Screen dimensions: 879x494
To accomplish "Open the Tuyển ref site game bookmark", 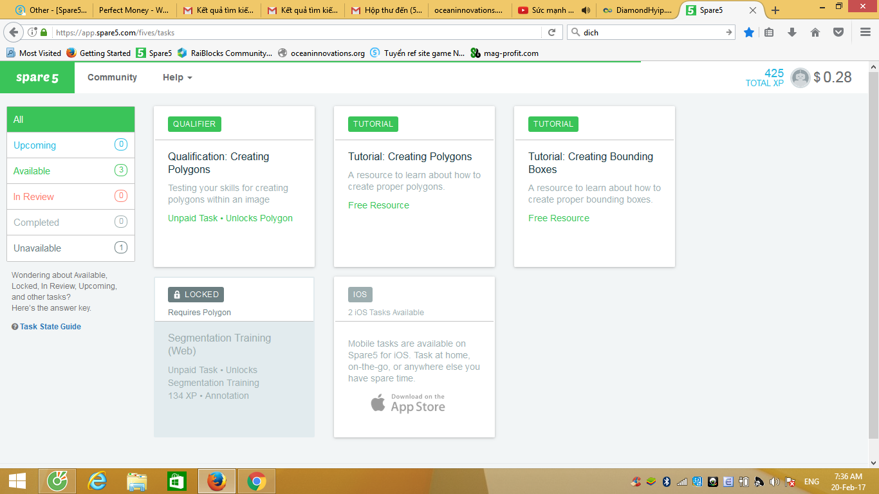I will pos(417,53).
